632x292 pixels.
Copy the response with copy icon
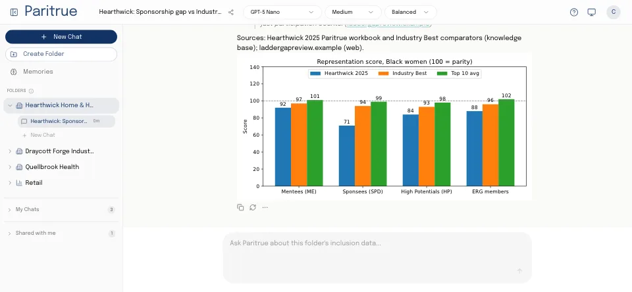pyautogui.click(x=240, y=207)
